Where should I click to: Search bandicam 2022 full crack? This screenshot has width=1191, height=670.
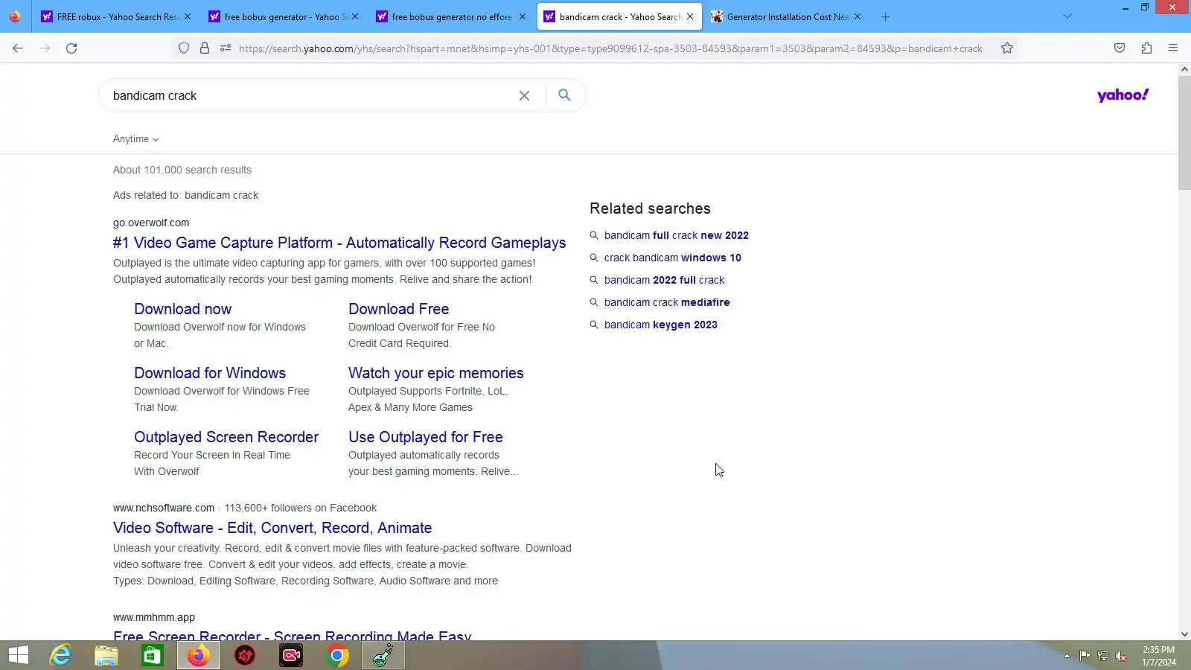coord(664,280)
